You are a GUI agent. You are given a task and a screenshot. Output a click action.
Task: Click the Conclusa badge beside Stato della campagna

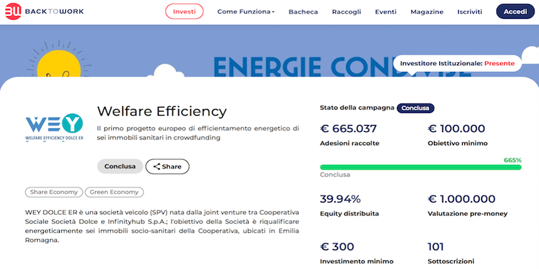416,108
